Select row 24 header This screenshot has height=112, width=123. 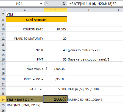3,99
